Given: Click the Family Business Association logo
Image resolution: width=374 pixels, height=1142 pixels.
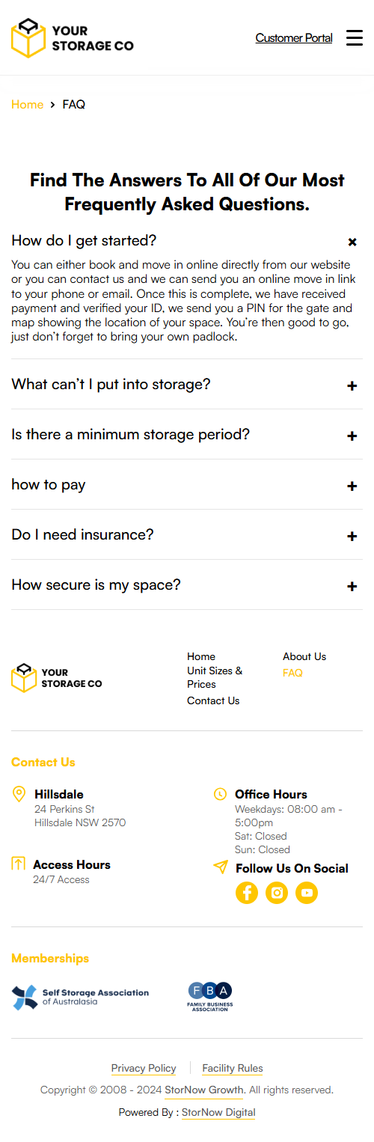Looking at the screenshot, I should pos(210,997).
